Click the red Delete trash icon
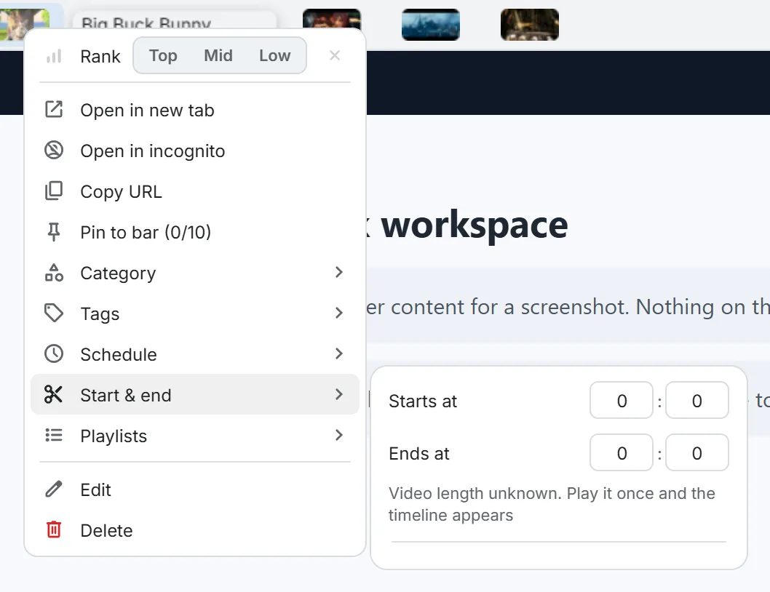The height and width of the screenshot is (592, 770). tap(54, 530)
